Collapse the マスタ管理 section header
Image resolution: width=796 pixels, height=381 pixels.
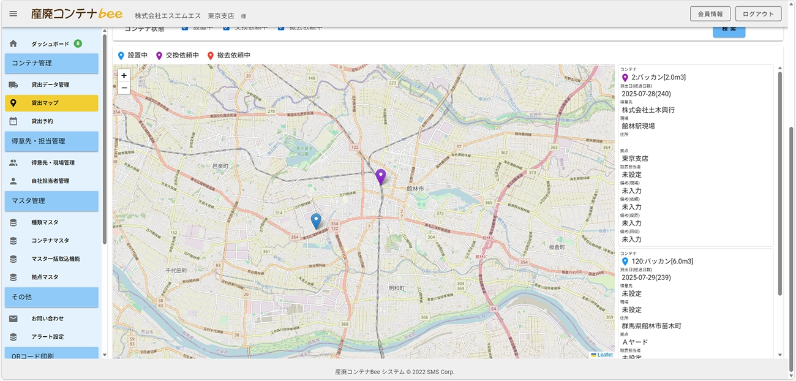point(51,201)
